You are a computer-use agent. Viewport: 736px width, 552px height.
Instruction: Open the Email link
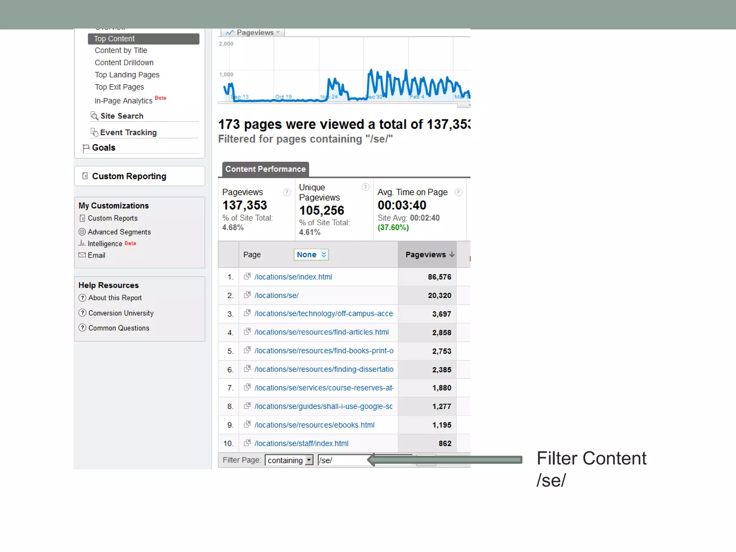pyautogui.click(x=96, y=255)
